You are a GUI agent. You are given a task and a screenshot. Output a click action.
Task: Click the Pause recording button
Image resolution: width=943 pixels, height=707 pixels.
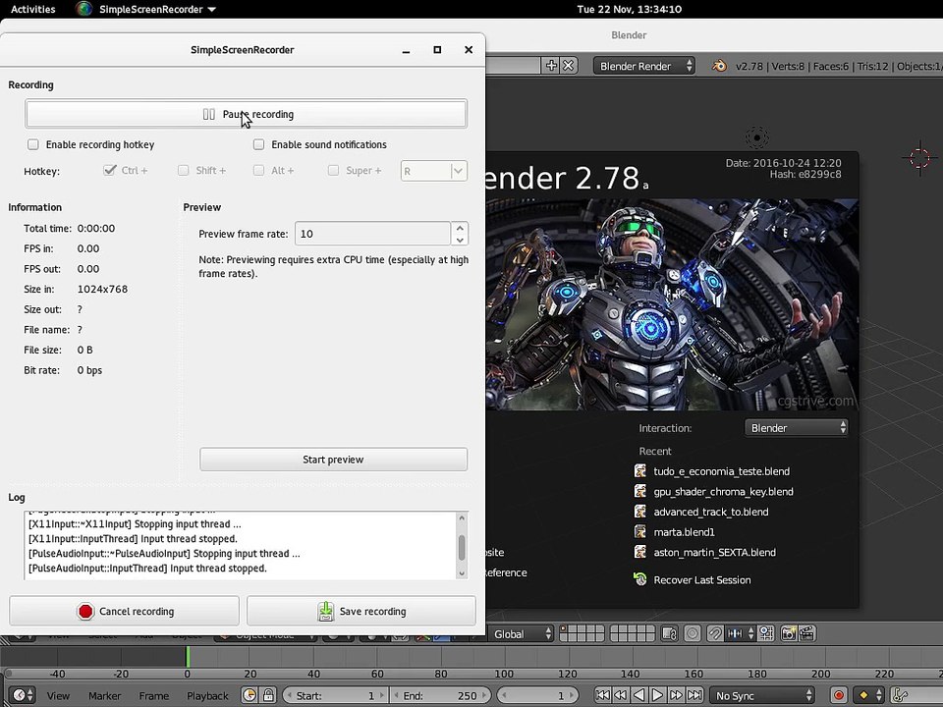coord(246,114)
